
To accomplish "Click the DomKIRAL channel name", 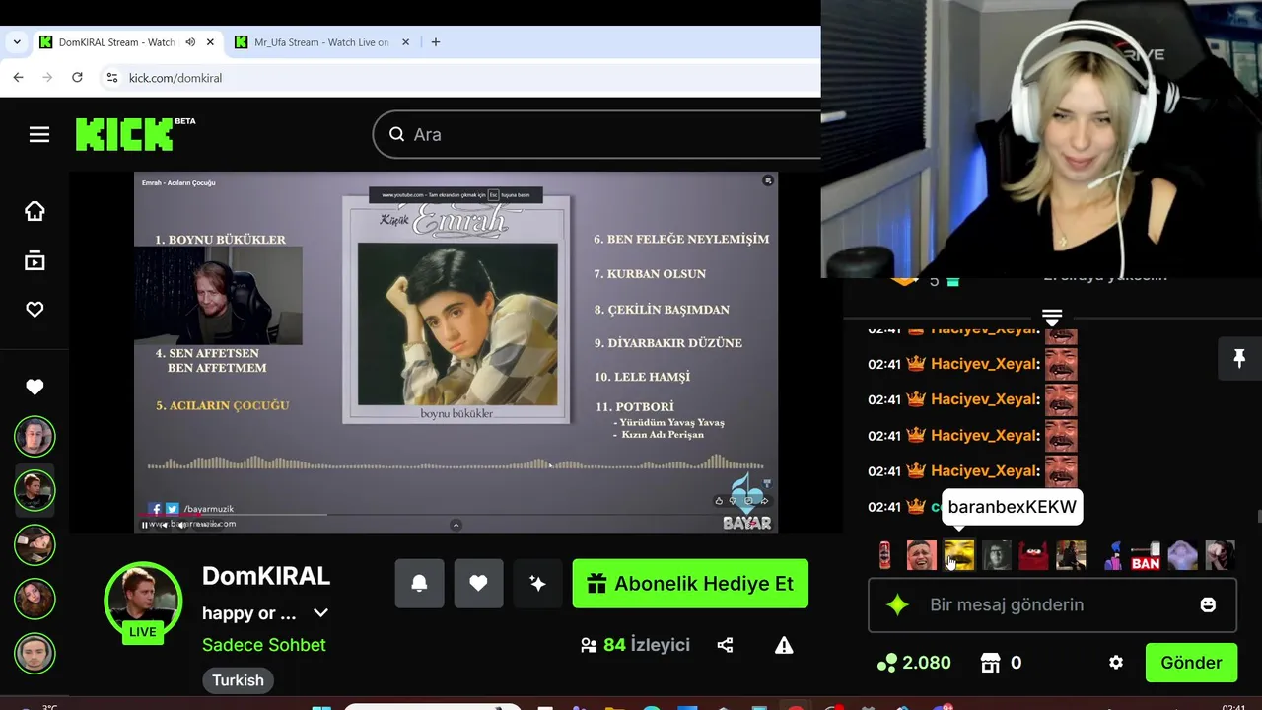I will (265, 576).
